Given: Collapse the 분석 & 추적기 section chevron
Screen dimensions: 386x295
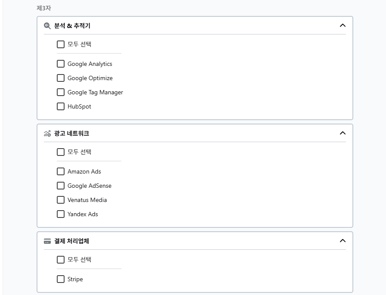Looking at the screenshot, I should 343,25.
